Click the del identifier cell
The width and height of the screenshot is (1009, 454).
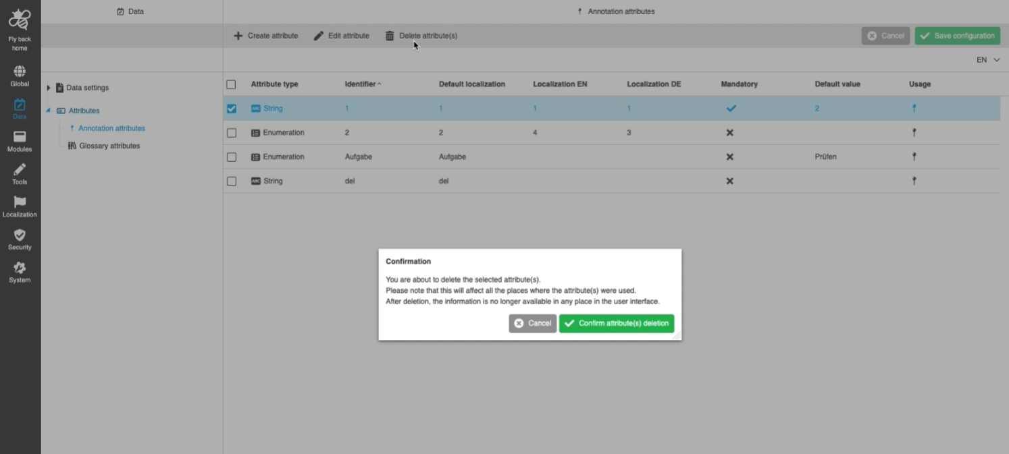[x=350, y=181]
